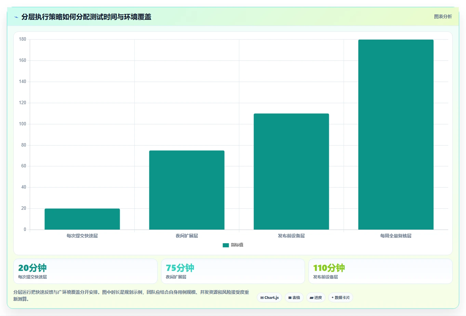Click the Chart.js chip
The height and width of the screenshot is (316, 466).
pos(269,298)
